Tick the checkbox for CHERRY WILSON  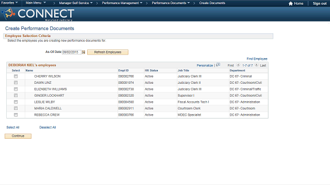point(16,77)
